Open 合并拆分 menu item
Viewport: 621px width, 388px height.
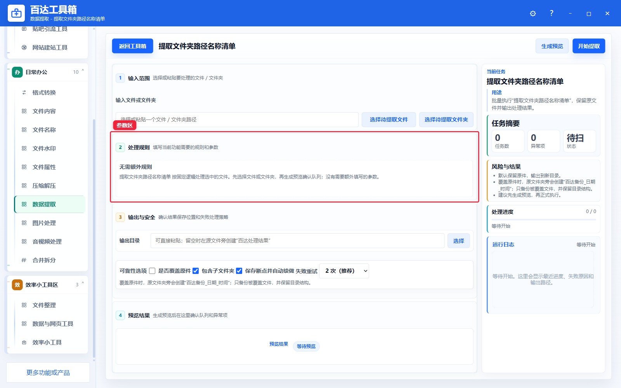point(50,260)
